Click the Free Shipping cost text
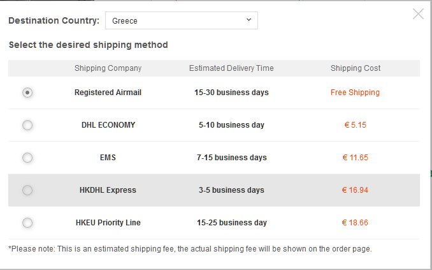 [x=355, y=93]
